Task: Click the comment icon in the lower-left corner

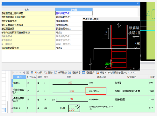Action: (x=4, y=110)
